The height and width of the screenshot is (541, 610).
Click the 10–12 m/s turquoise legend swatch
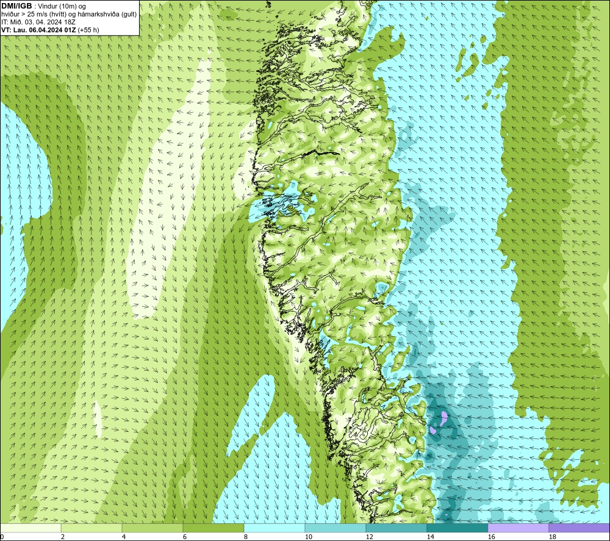335,528
